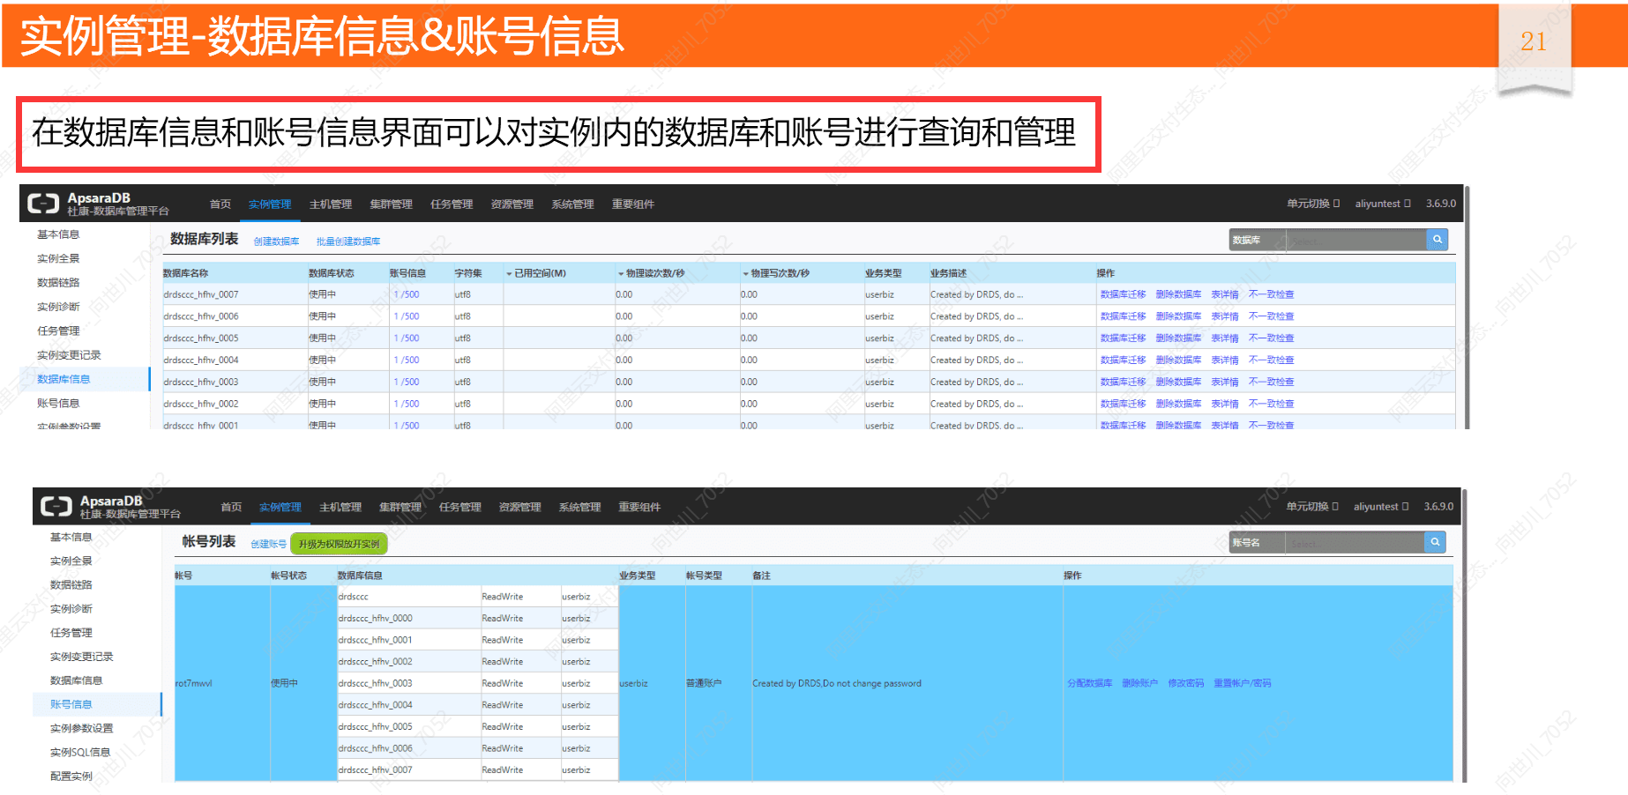Screen dimensions: 1628x795
Task: Click 数据库迁移 for drdsccc_hfhv_0007
Action: 1123,294
